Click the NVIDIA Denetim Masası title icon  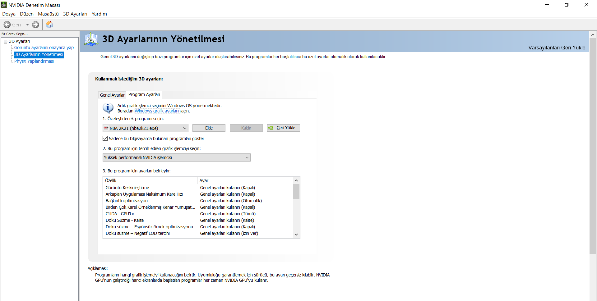(4, 5)
